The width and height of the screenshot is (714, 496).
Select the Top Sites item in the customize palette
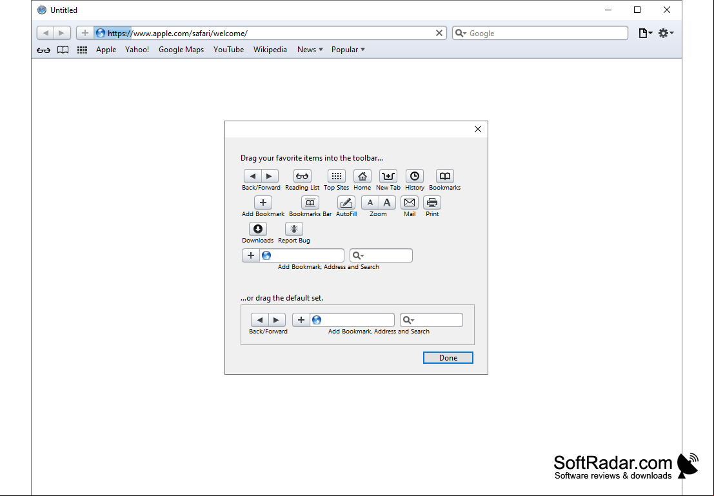337,176
